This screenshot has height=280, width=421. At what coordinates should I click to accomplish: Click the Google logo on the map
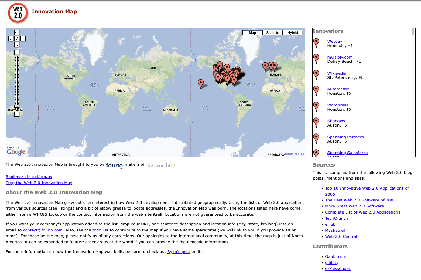click(16, 152)
